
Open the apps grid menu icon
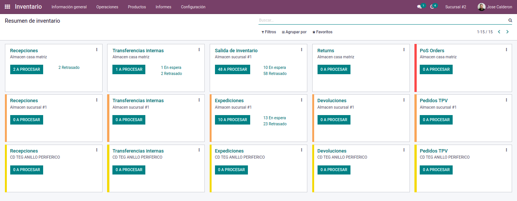pos(8,7)
